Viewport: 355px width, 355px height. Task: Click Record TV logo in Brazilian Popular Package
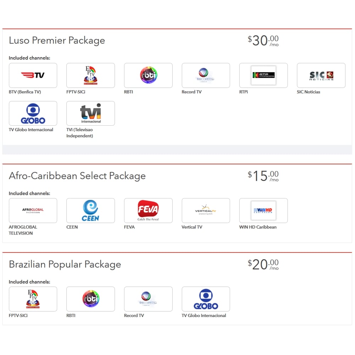[x=148, y=299]
